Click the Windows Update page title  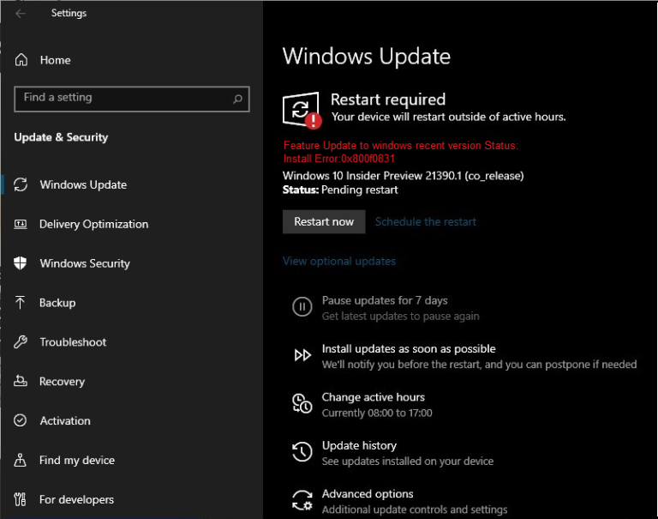click(x=367, y=57)
